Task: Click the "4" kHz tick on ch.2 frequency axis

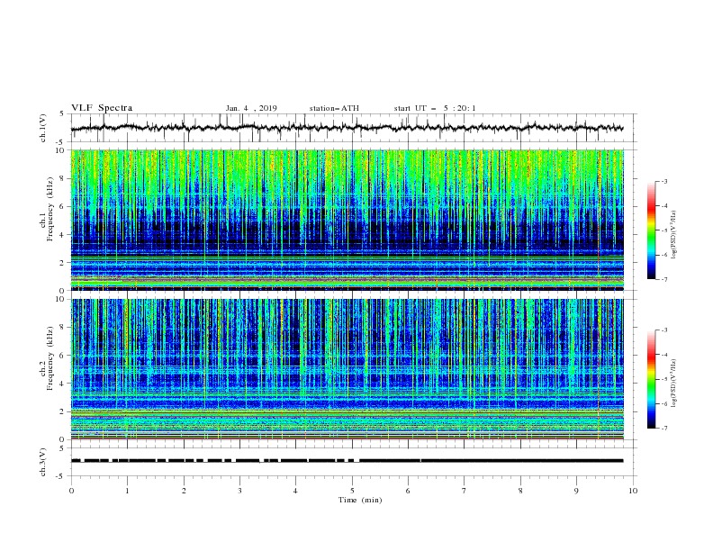Action: click(x=63, y=384)
